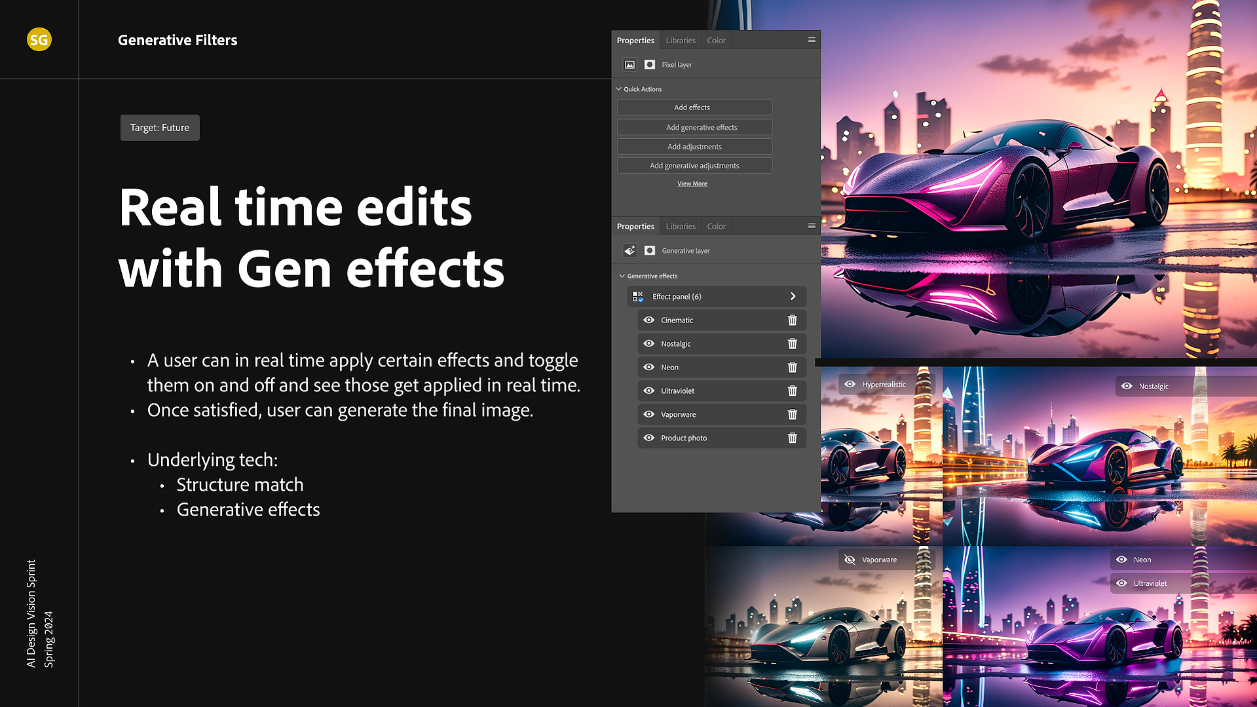This screenshot has width=1257, height=707.
Task: Select the Nostalgic blue-neon car thumbnail
Action: pos(1100,456)
